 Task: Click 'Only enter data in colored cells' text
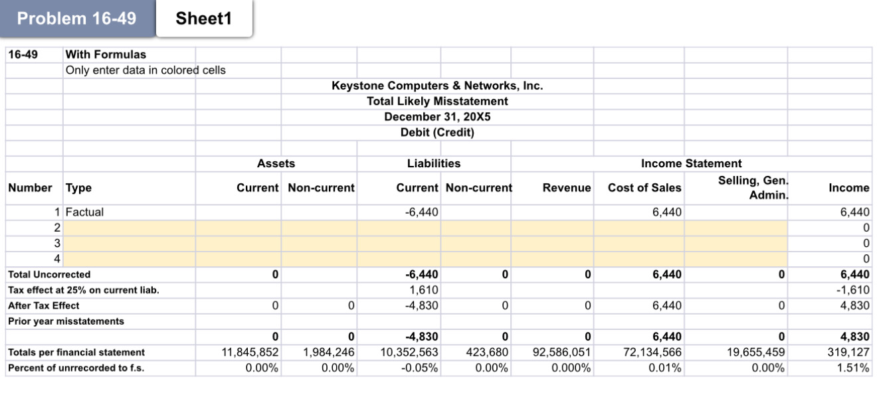click(x=146, y=70)
